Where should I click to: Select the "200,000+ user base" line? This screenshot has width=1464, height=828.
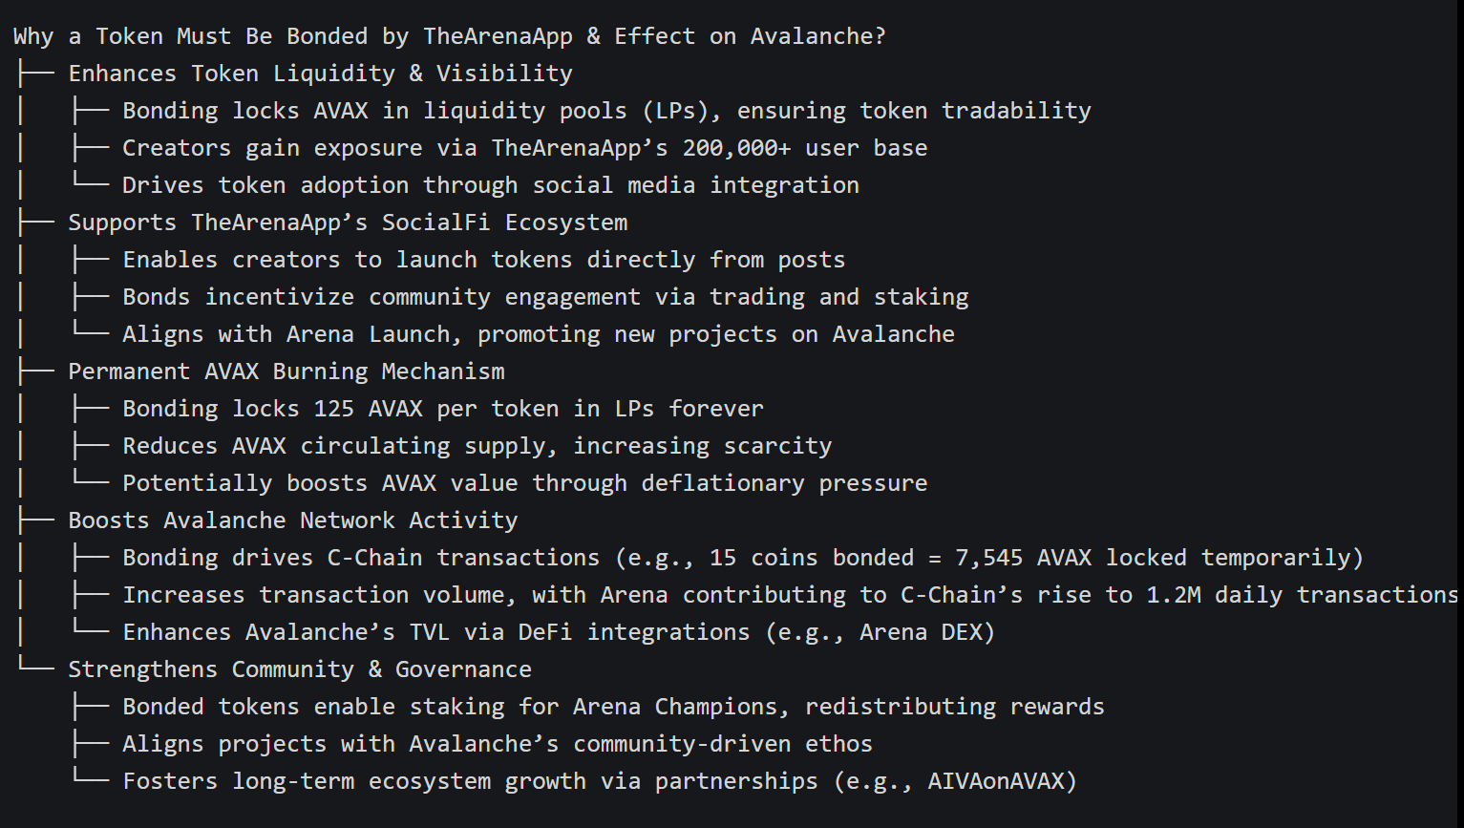524,148
